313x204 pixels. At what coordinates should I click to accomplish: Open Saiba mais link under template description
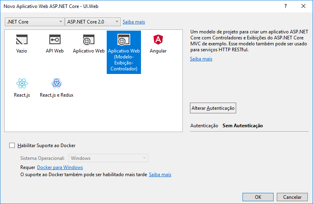tap(201, 59)
